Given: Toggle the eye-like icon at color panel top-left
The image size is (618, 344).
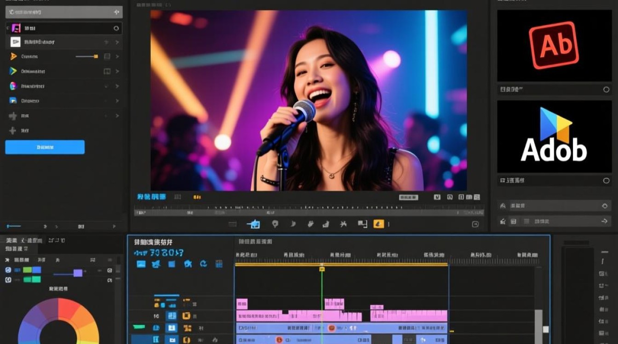Looking at the screenshot, I should (8, 270).
